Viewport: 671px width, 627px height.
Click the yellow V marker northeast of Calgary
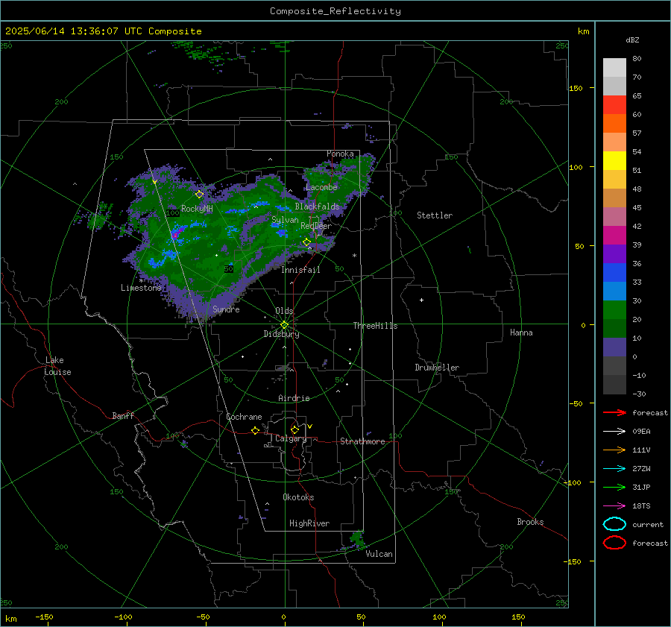[310, 426]
